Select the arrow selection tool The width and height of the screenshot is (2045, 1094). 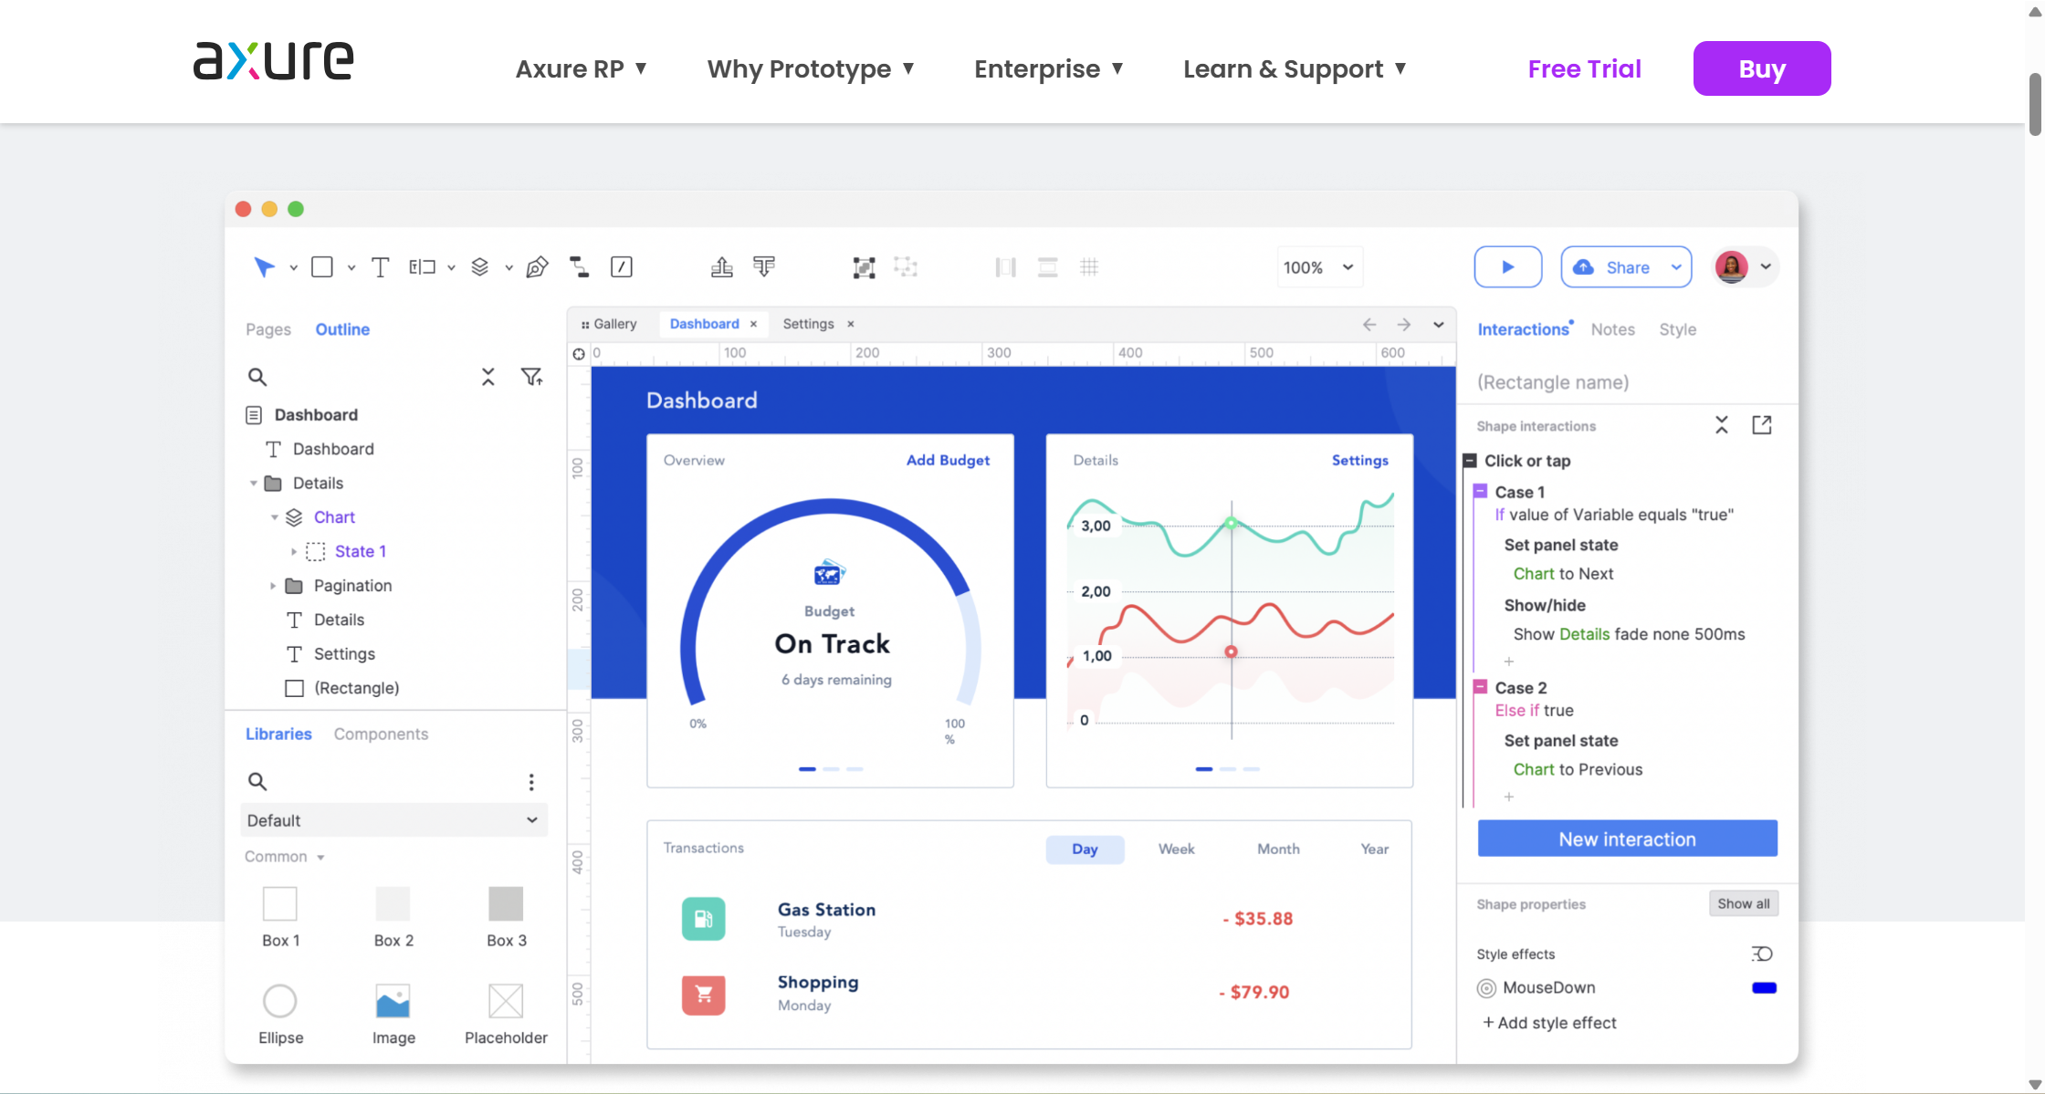tap(264, 266)
